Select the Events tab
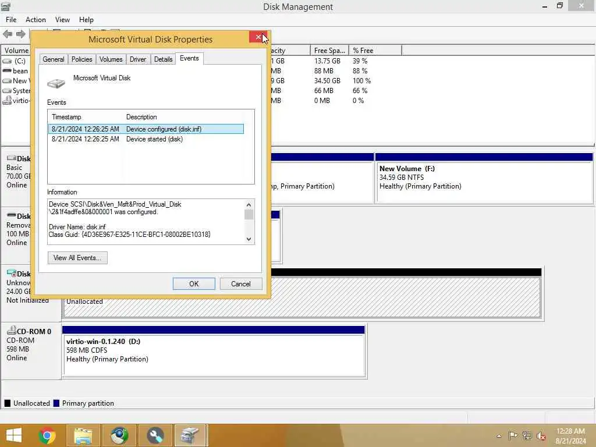Image resolution: width=596 pixels, height=447 pixels. (189, 58)
